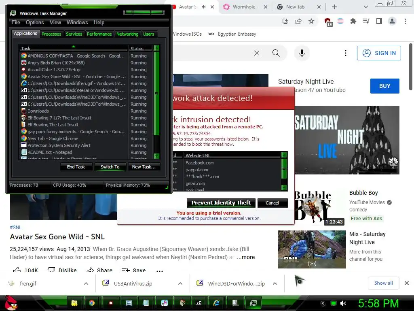
Task: Open the uBlock Origin extension icon
Action: point(328,22)
